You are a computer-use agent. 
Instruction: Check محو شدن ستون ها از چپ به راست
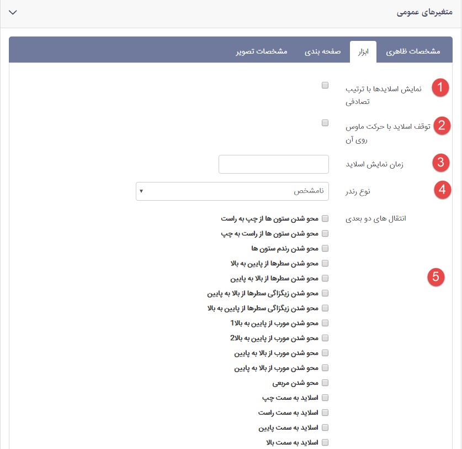pos(325,218)
